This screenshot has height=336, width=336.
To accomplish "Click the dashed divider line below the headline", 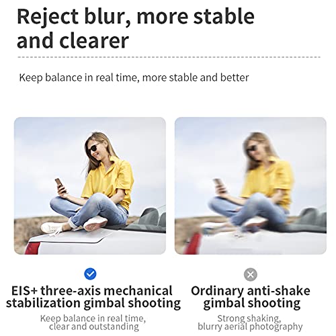I will pos(169,57).
